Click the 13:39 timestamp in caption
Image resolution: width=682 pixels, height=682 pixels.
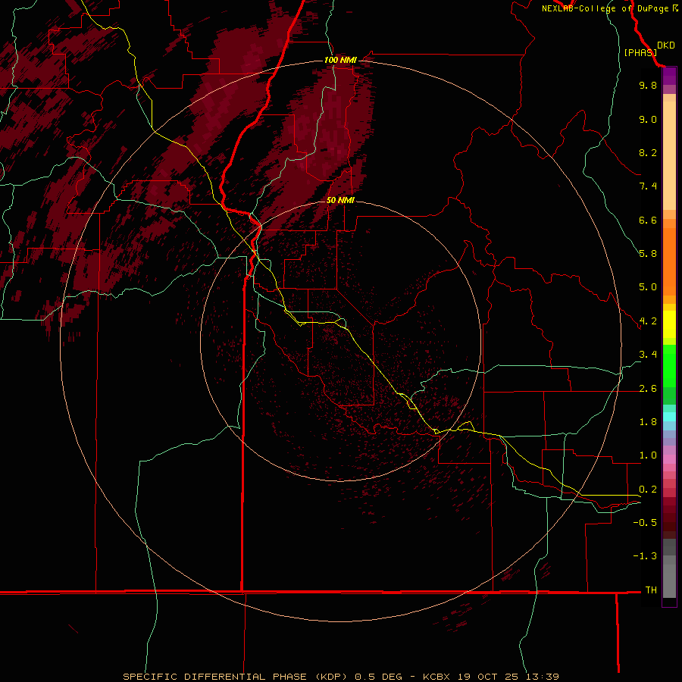pos(542,677)
